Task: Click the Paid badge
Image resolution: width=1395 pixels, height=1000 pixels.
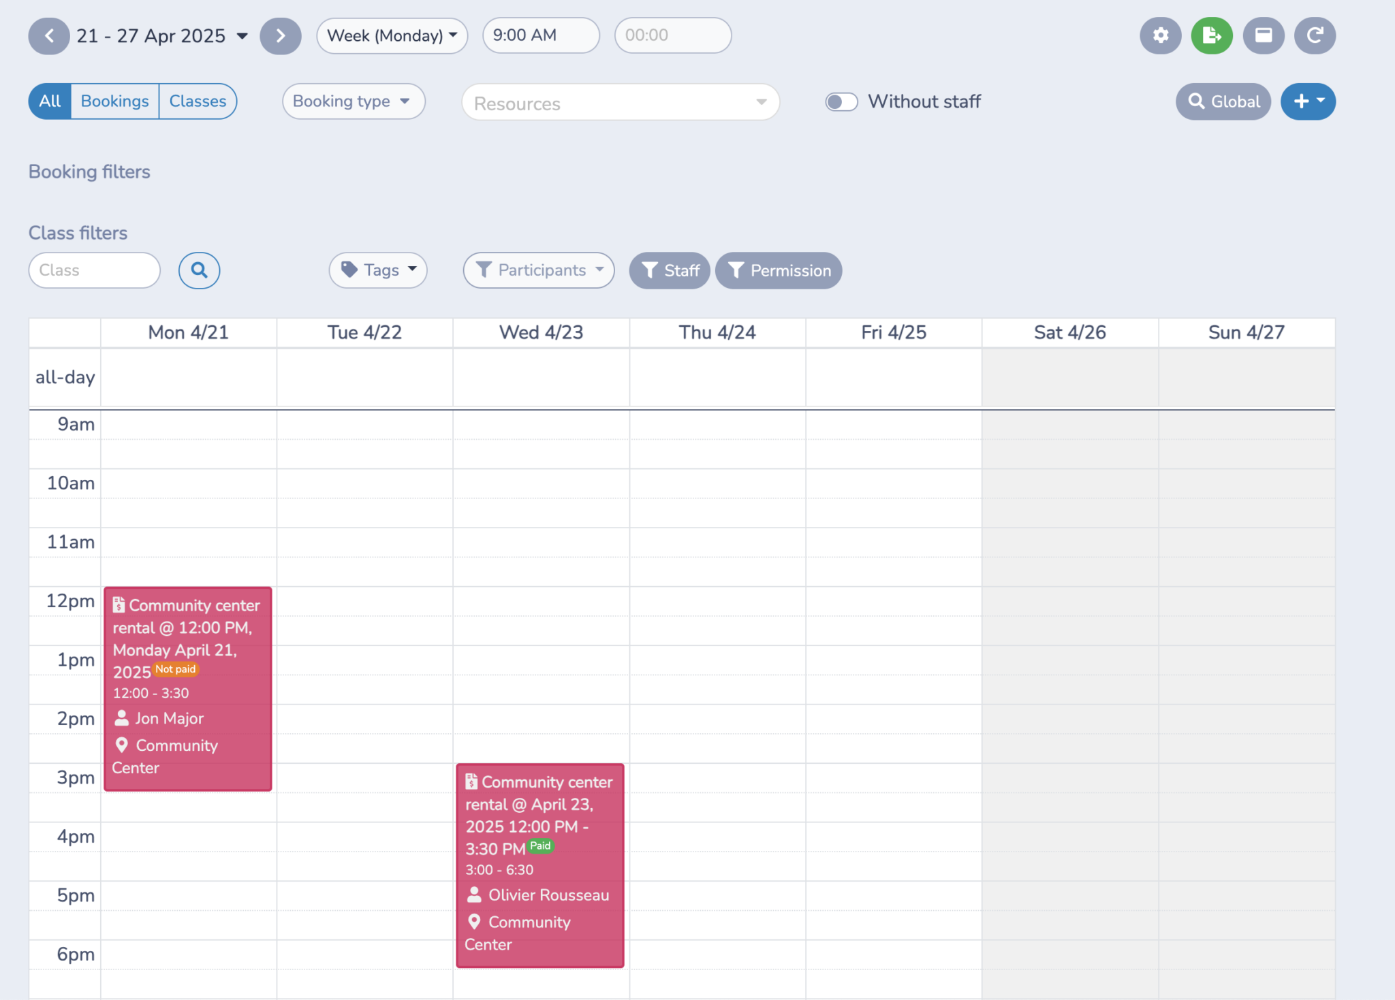Action: point(541,846)
